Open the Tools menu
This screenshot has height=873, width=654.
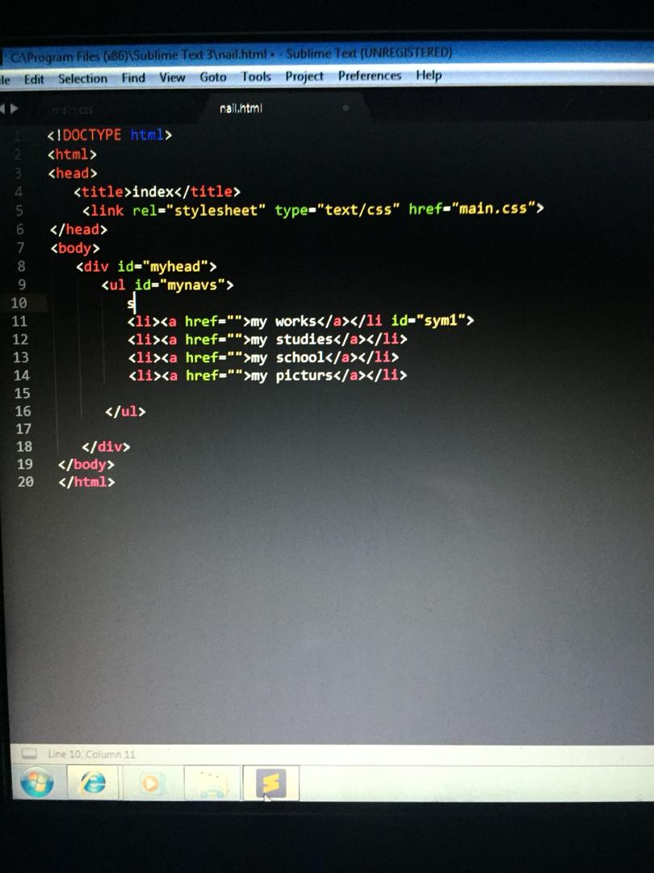256,77
